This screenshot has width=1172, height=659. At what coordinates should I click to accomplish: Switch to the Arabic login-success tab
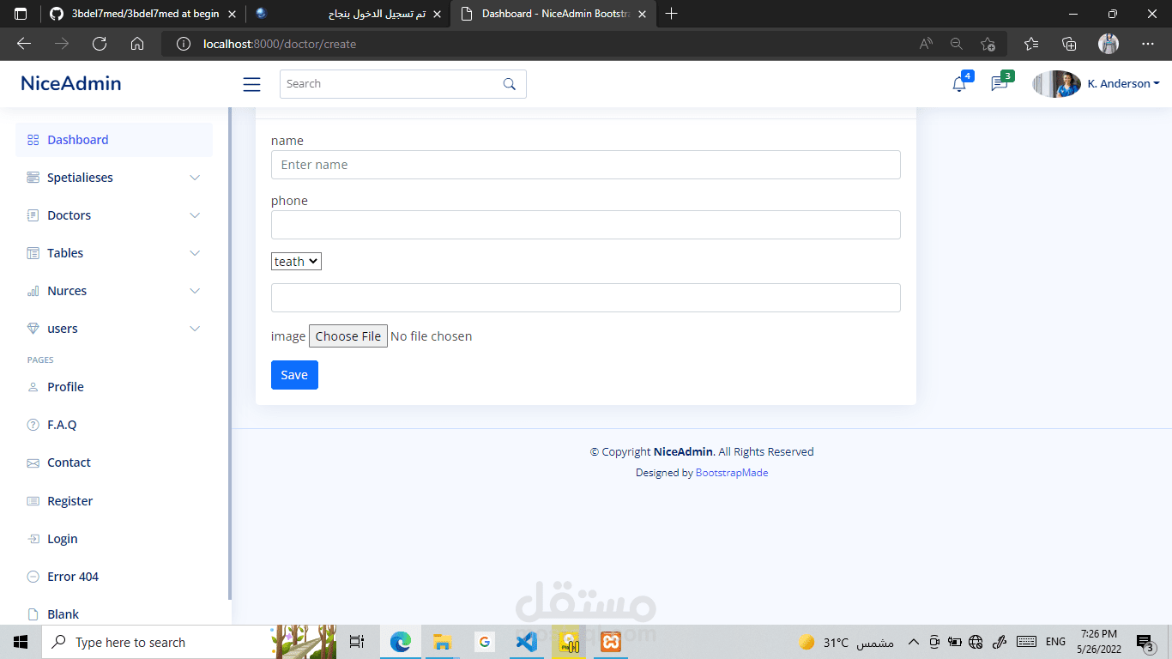point(347,14)
